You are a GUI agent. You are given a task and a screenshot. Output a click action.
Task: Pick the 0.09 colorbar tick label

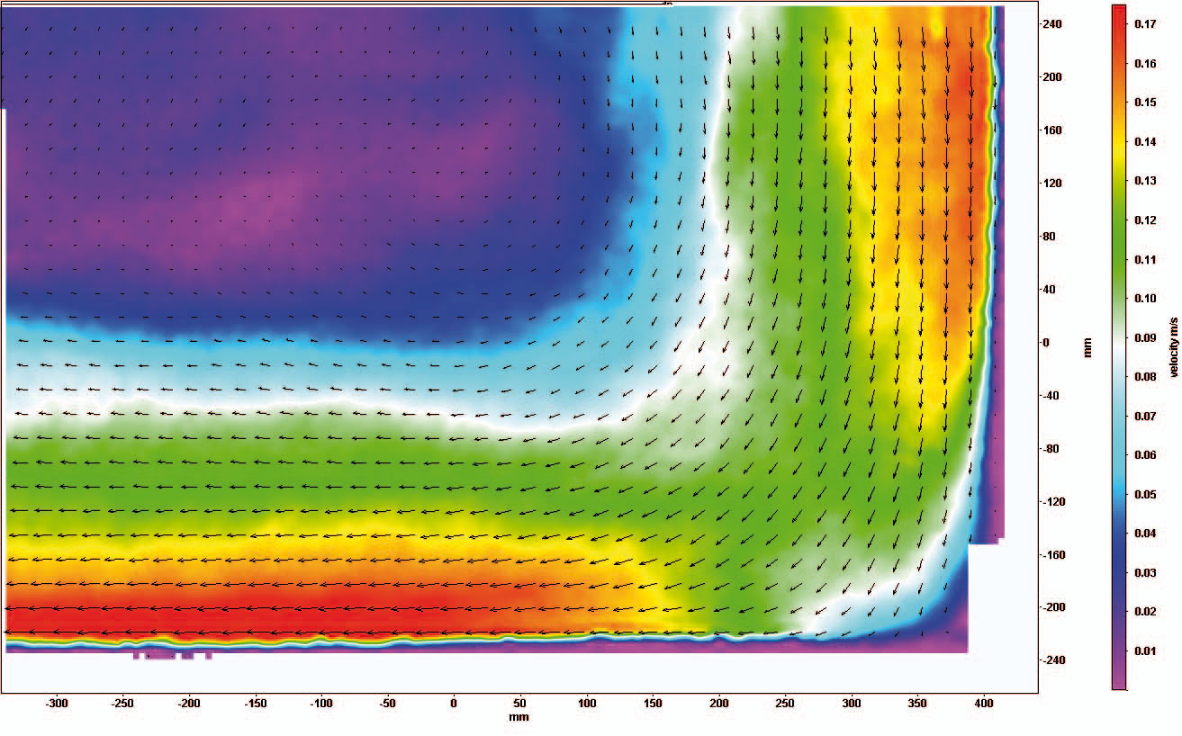tap(1143, 337)
